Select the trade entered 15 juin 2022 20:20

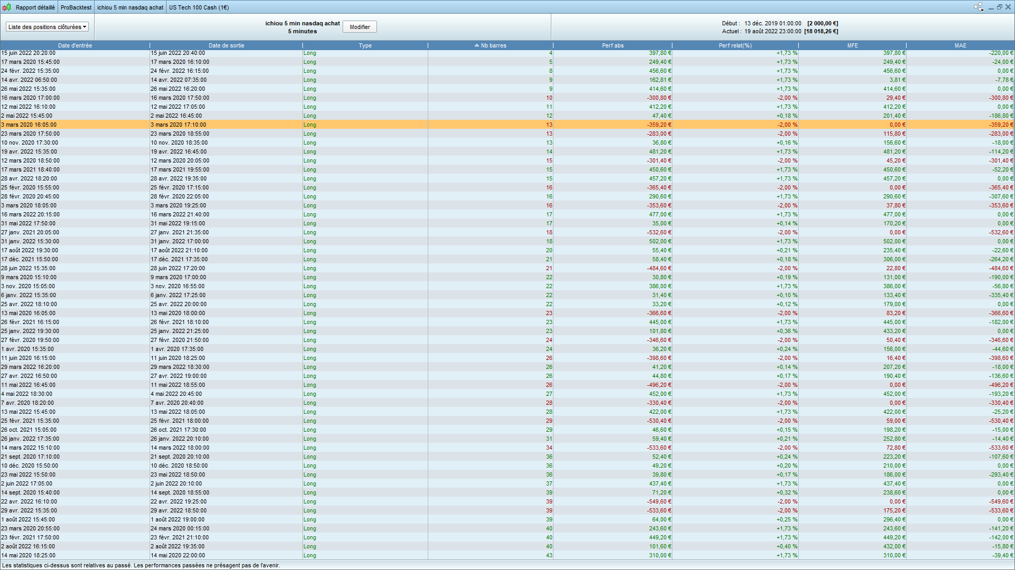29,53
